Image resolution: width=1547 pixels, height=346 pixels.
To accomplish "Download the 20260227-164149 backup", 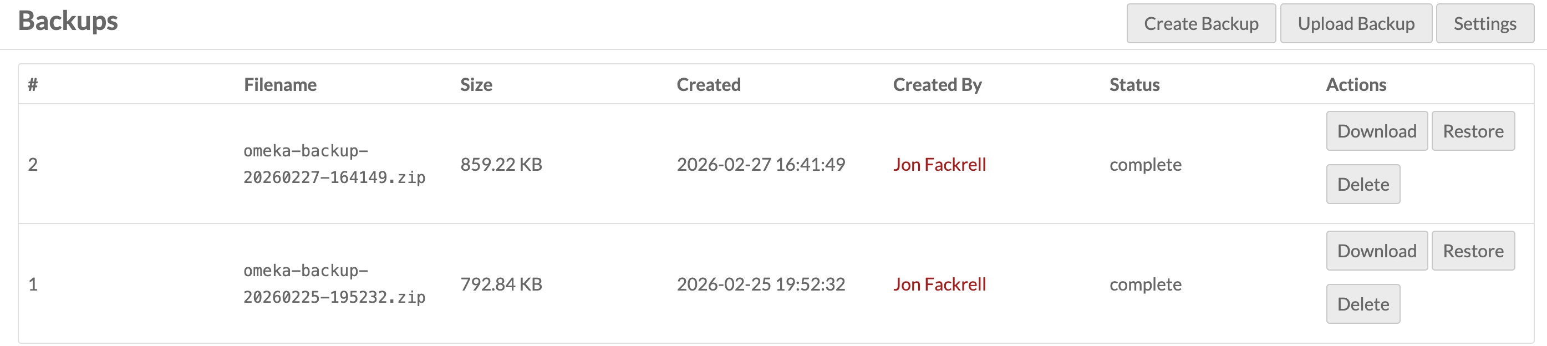I will (x=1376, y=131).
